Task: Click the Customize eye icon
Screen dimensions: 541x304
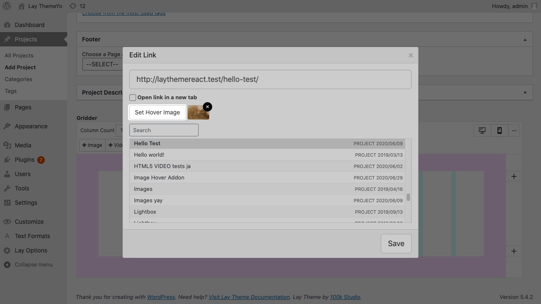Action: pyautogui.click(x=7, y=222)
